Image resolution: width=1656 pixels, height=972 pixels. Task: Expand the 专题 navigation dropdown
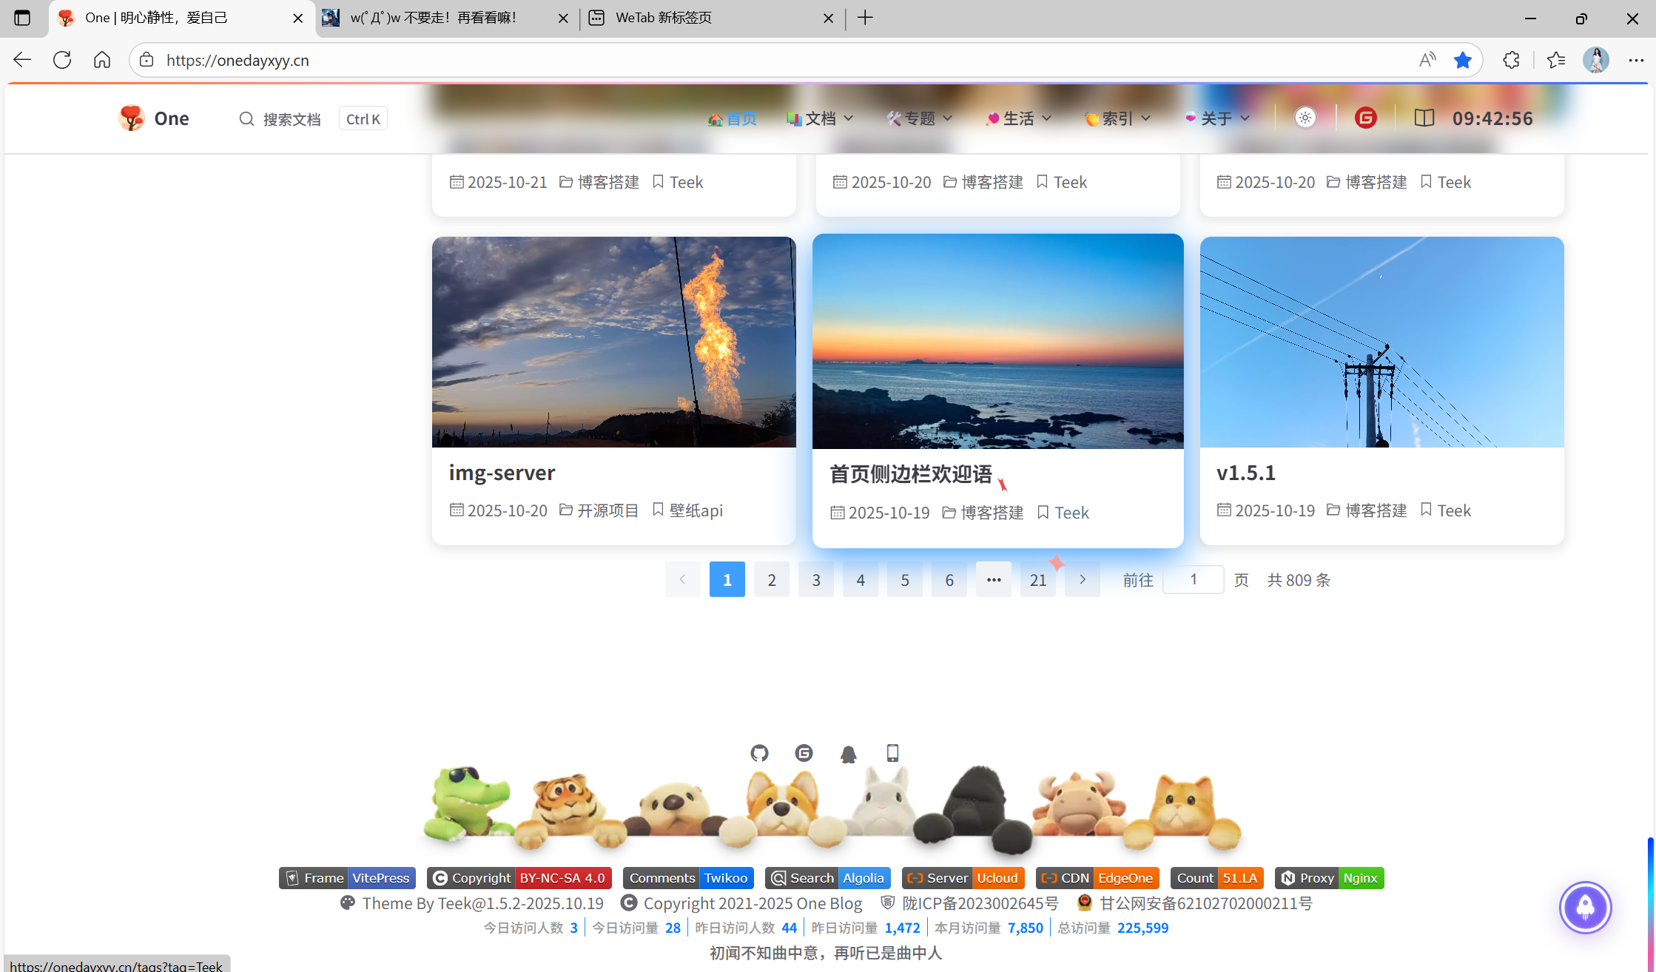(920, 118)
